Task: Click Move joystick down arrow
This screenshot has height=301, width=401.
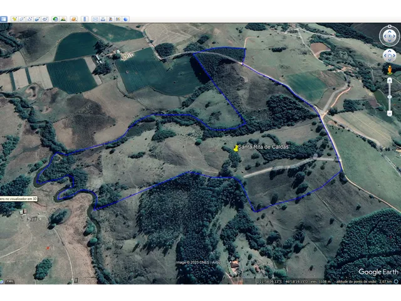Action: click(x=390, y=60)
